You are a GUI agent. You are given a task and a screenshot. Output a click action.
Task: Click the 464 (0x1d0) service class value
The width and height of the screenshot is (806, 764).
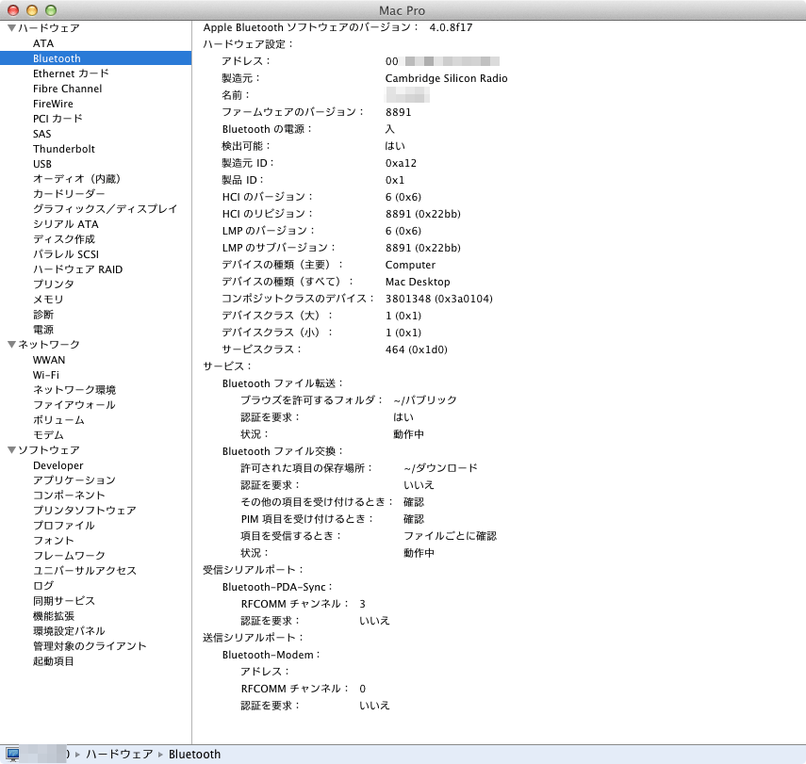[x=417, y=349]
